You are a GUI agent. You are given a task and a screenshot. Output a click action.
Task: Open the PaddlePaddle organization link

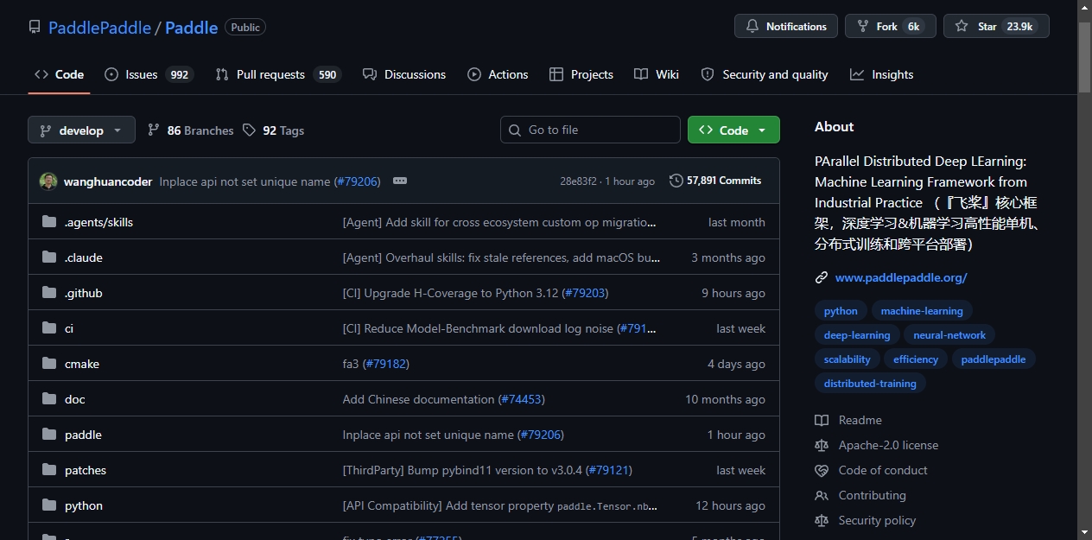click(99, 28)
